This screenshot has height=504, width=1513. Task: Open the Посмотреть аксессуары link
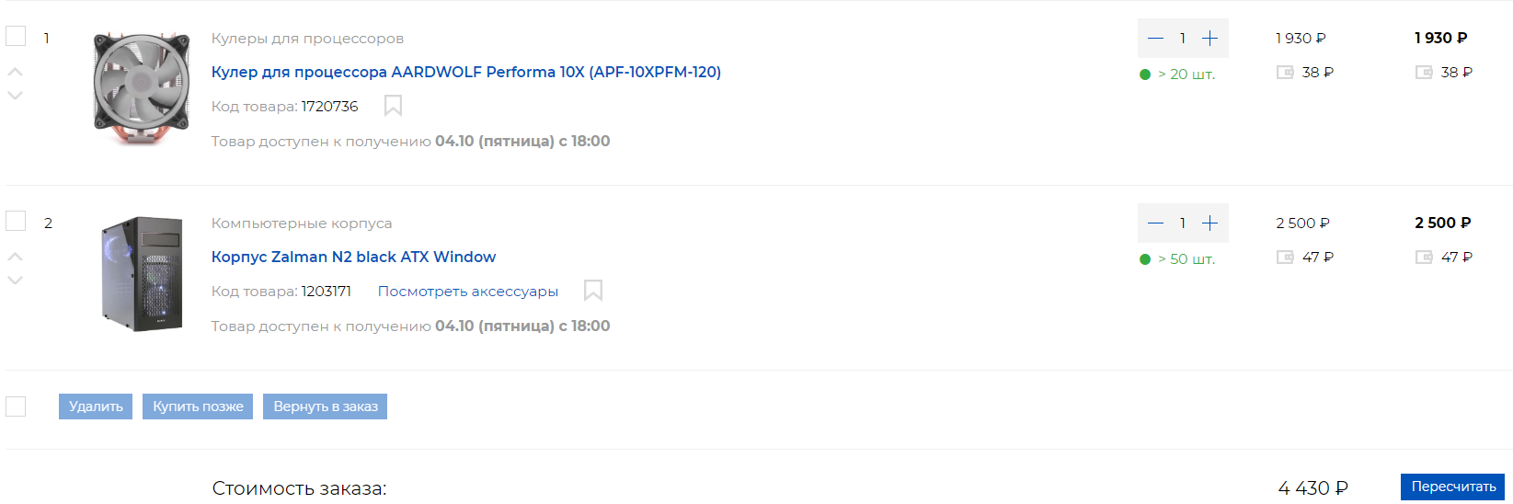[x=467, y=292]
